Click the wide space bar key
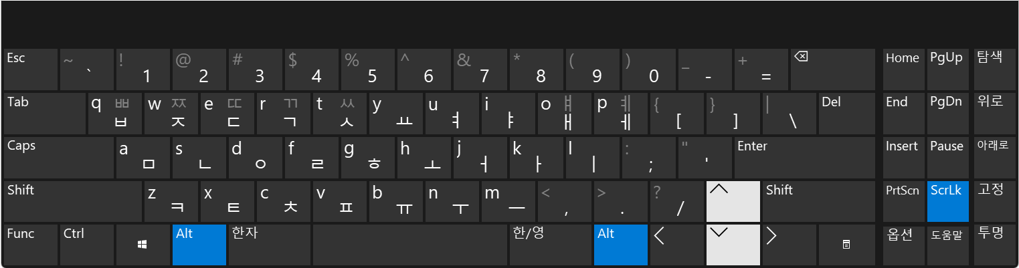 point(410,245)
